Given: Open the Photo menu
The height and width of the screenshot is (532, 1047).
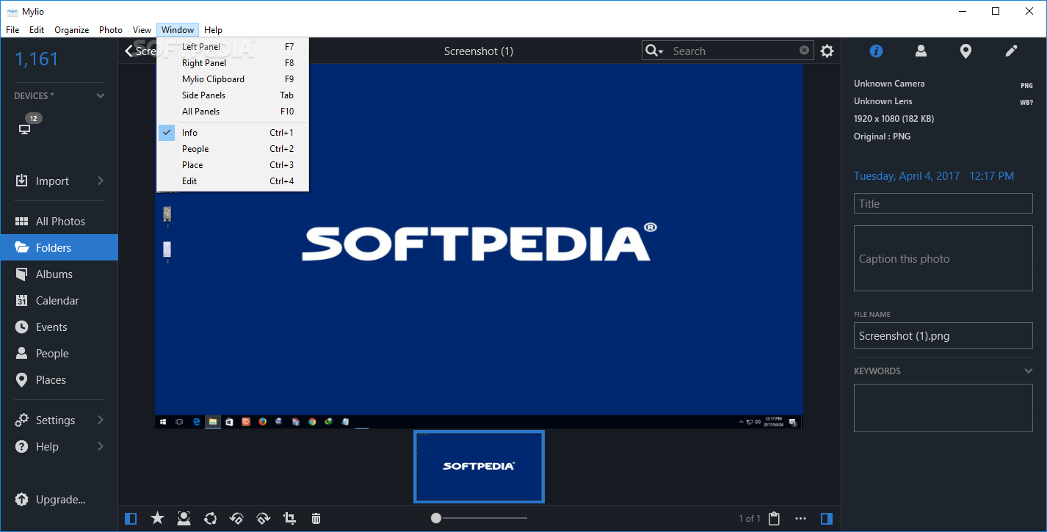Looking at the screenshot, I should click(x=111, y=30).
